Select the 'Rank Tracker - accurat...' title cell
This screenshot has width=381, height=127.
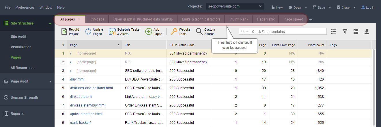144,123
